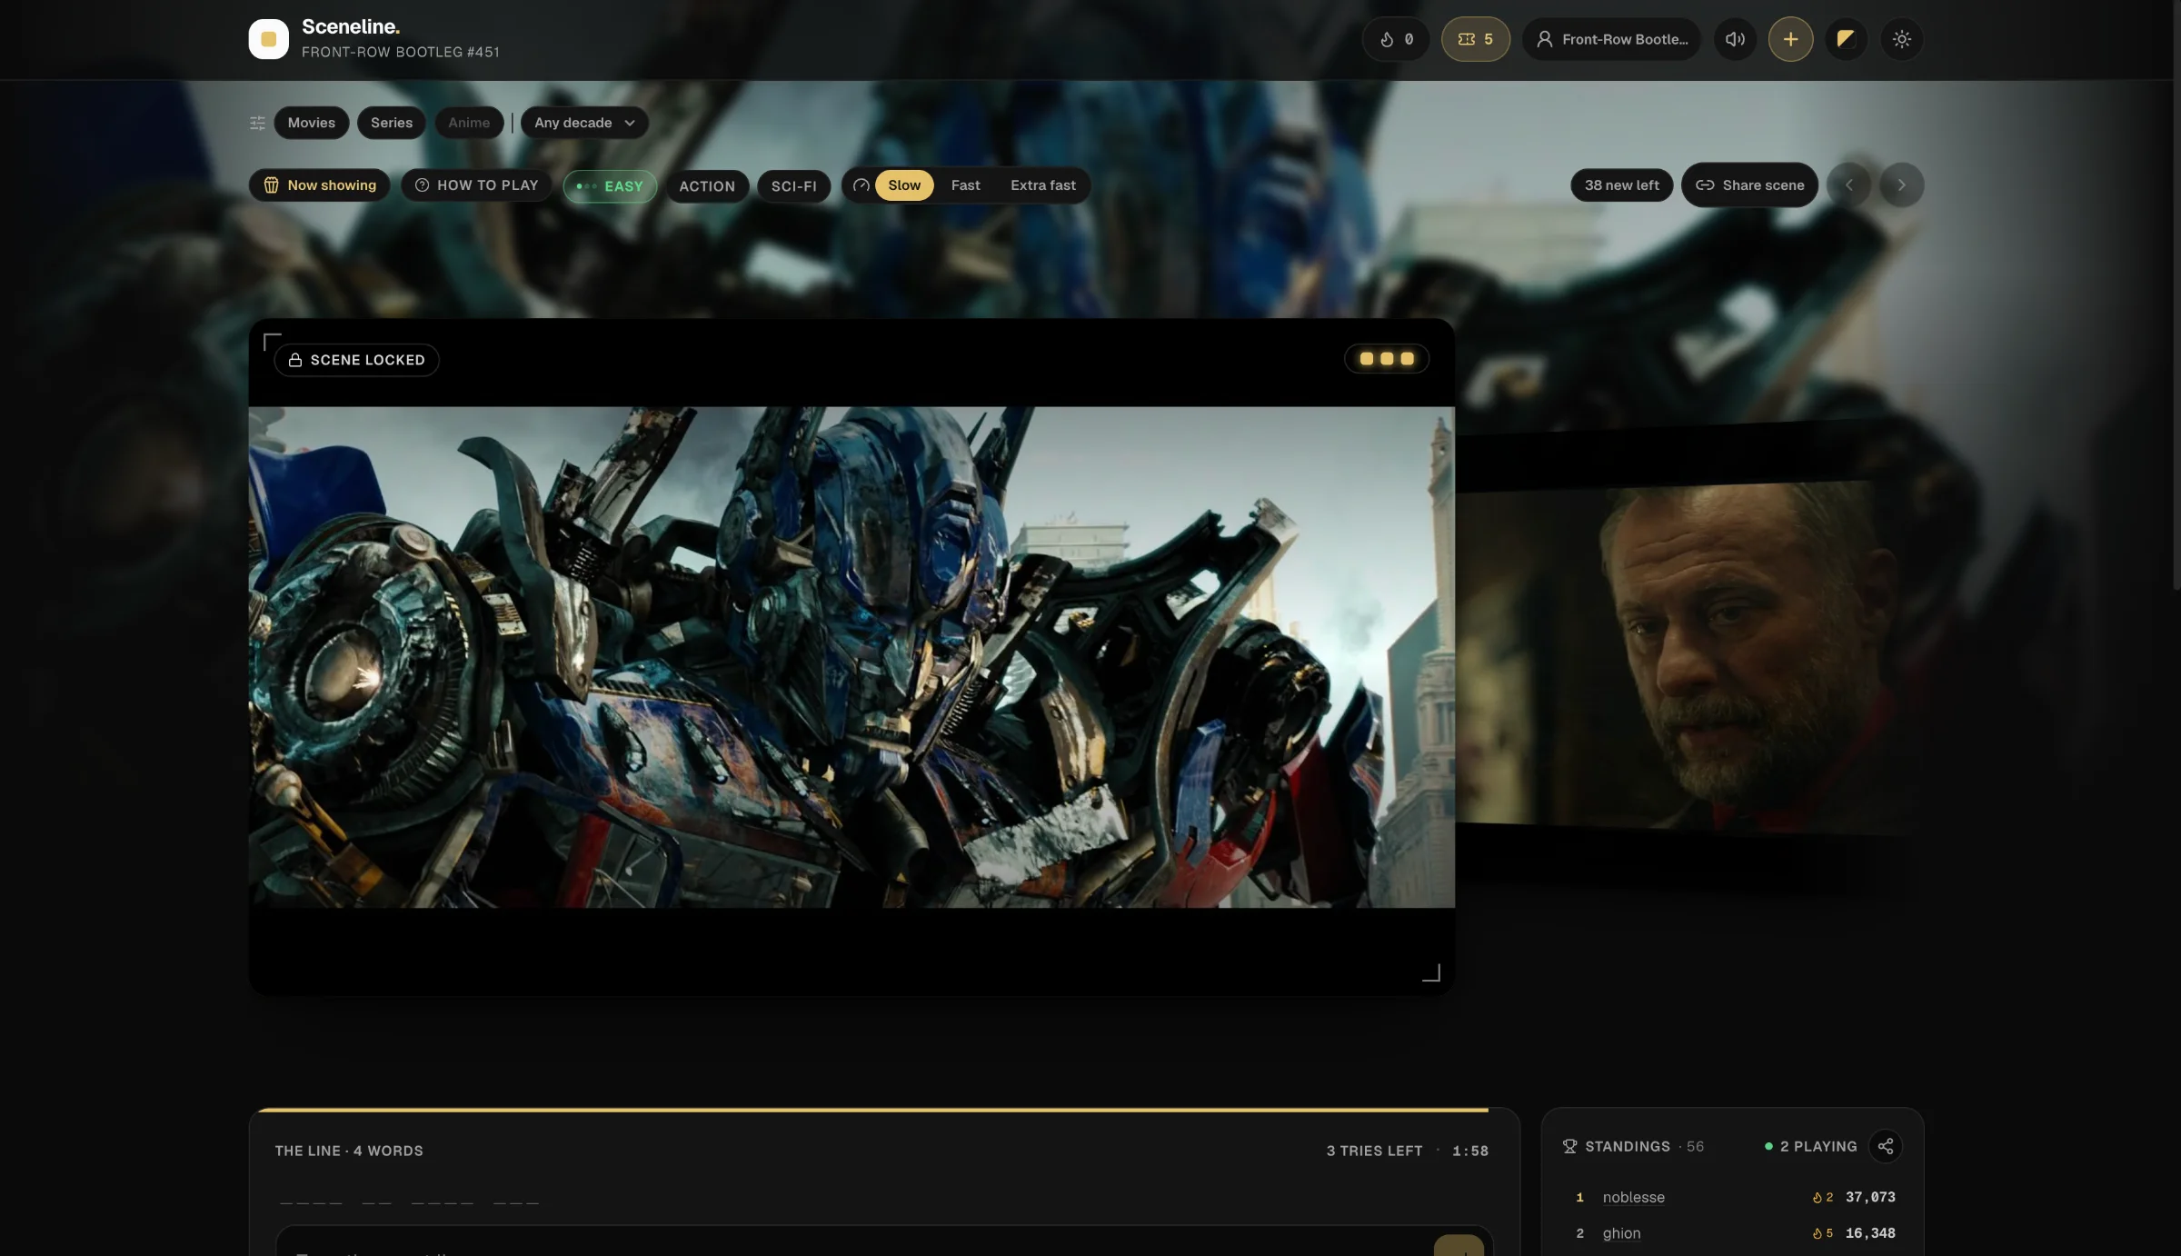2181x1256 pixels.
Task: Switch brightness with the sun icon
Action: pyautogui.click(x=1901, y=39)
